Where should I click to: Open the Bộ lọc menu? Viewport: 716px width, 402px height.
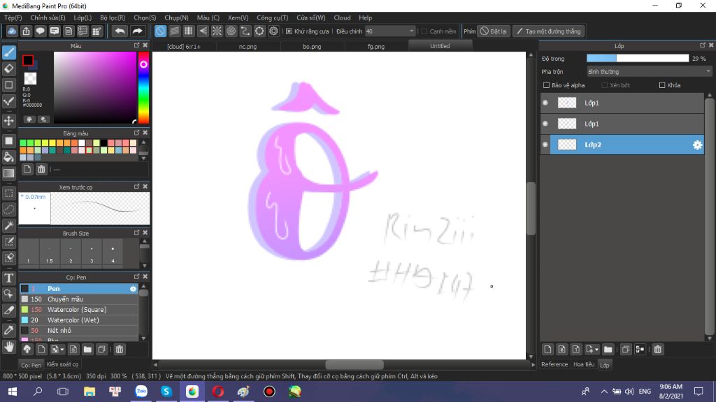tap(113, 17)
